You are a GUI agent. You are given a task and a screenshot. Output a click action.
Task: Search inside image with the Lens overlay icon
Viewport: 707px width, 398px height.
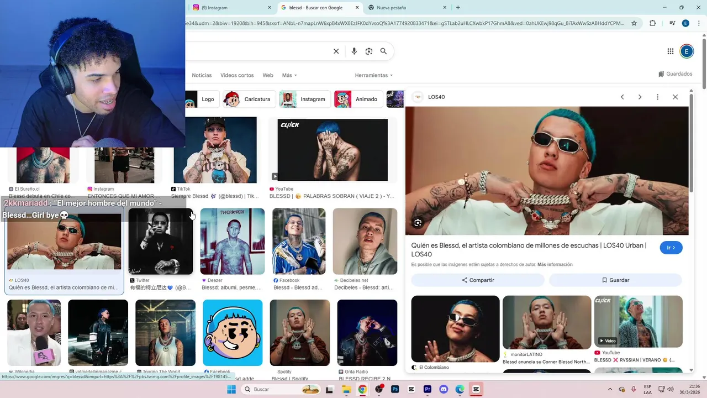pyautogui.click(x=418, y=223)
